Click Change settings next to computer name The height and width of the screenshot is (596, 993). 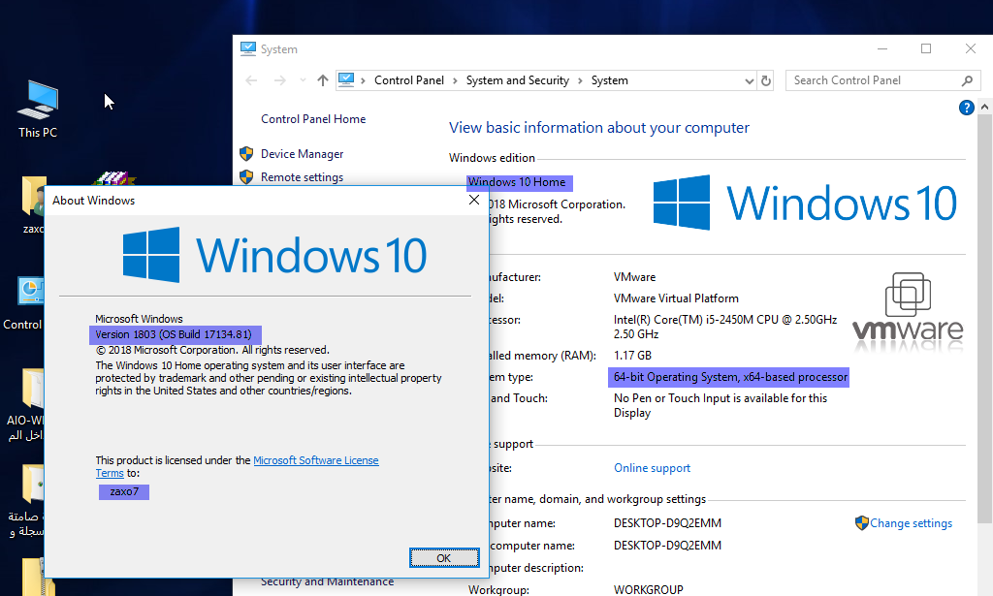tap(910, 523)
